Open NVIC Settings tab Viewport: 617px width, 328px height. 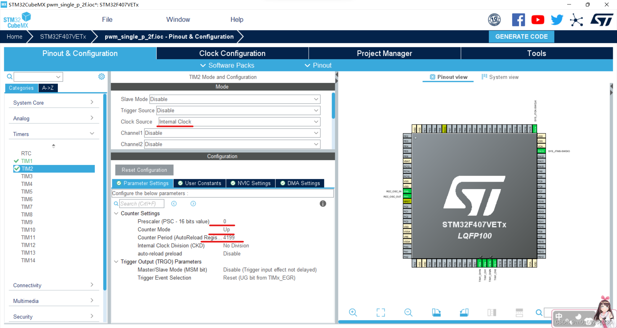(x=251, y=183)
